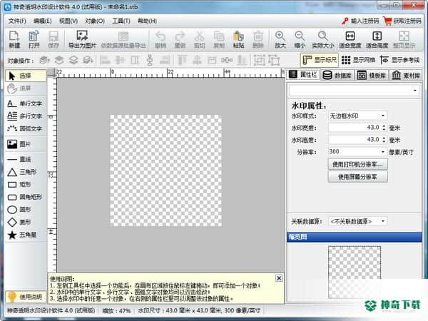The height and width of the screenshot is (321, 428).
Task: Toggle 显示参考线 show guide lines
Action: point(400,60)
